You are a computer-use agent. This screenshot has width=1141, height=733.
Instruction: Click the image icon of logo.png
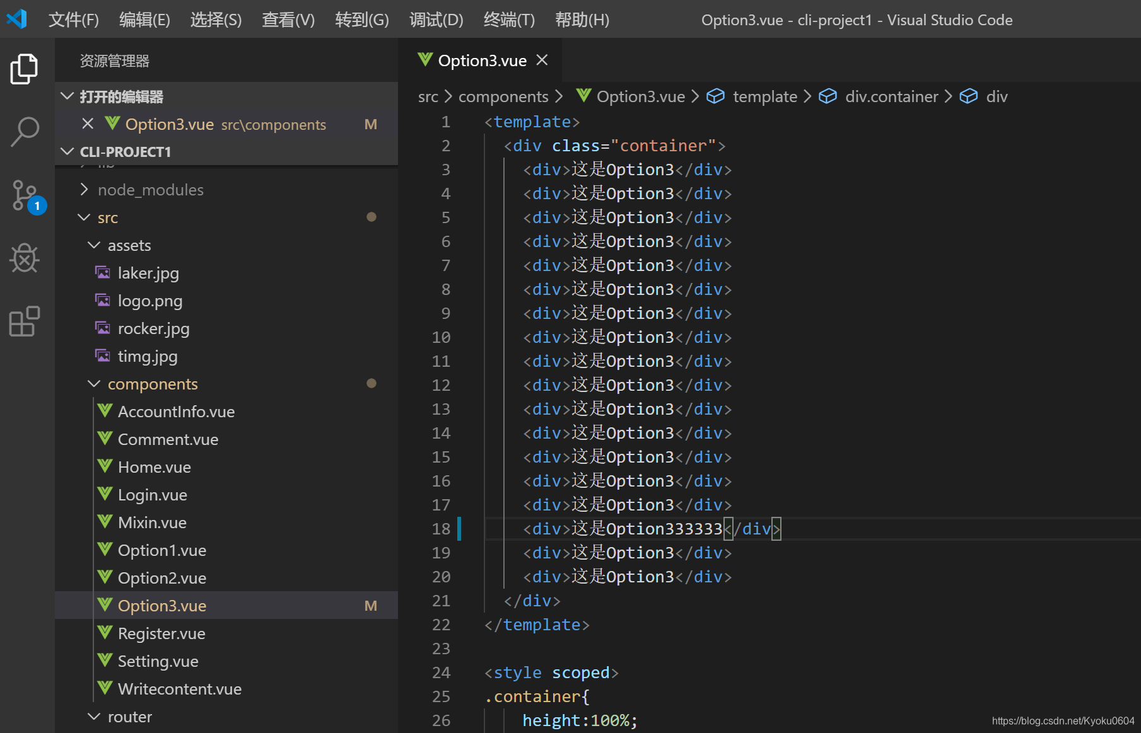coord(102,300)
